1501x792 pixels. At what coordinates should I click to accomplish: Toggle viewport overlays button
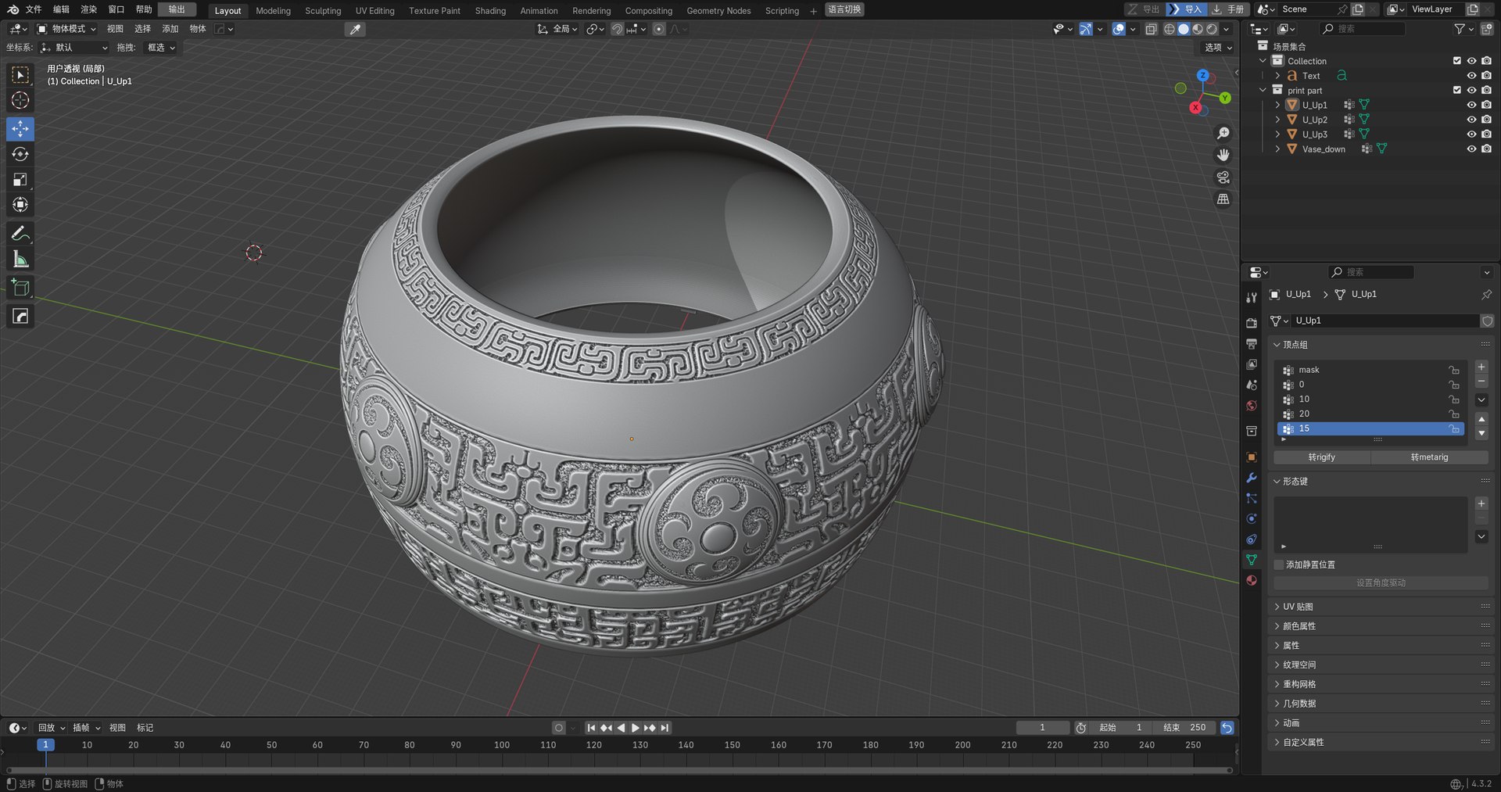[1119, 29]
